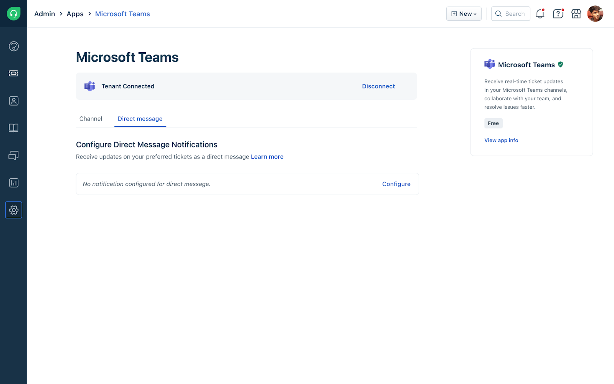Expand the New dropdown button
The image size is (614, 384).
[x=464, y=14]
